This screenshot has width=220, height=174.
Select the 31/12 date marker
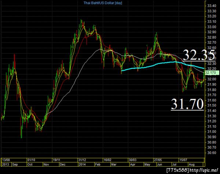82,160
